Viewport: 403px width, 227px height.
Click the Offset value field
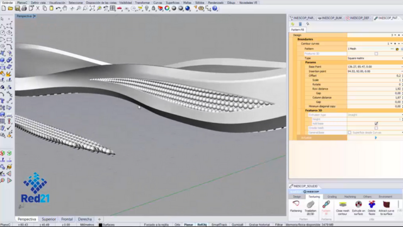(375, 76)
